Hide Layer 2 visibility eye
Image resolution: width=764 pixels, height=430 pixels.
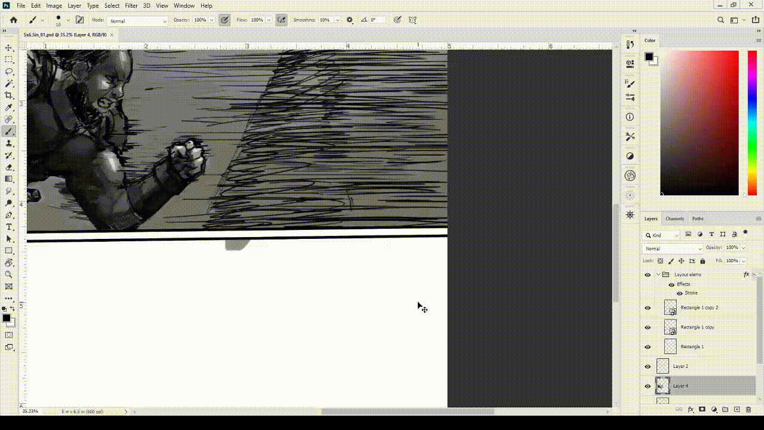(648, 367)
